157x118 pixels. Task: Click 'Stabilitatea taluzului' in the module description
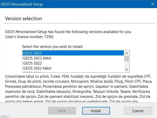coord(53,92)
